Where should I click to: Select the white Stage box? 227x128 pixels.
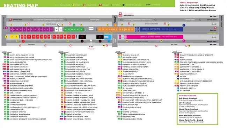click(91, 29)
